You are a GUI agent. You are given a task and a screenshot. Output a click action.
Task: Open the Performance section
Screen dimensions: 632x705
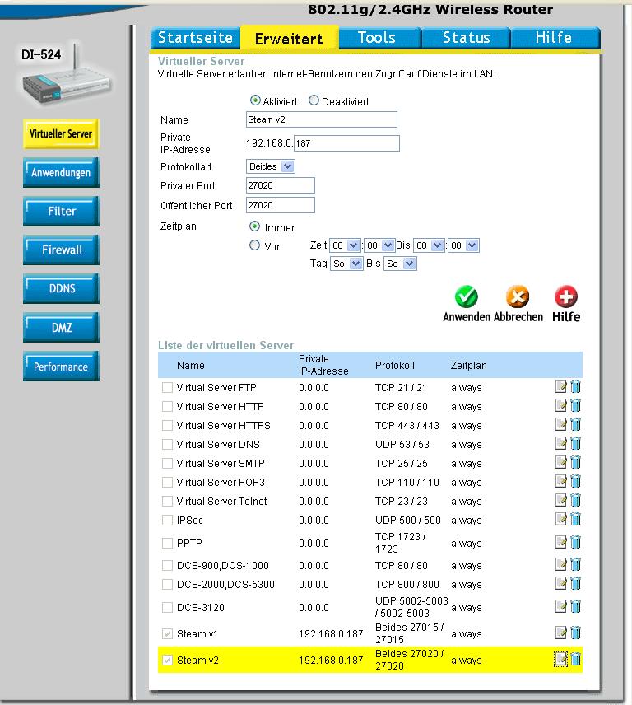click(61, 366)
